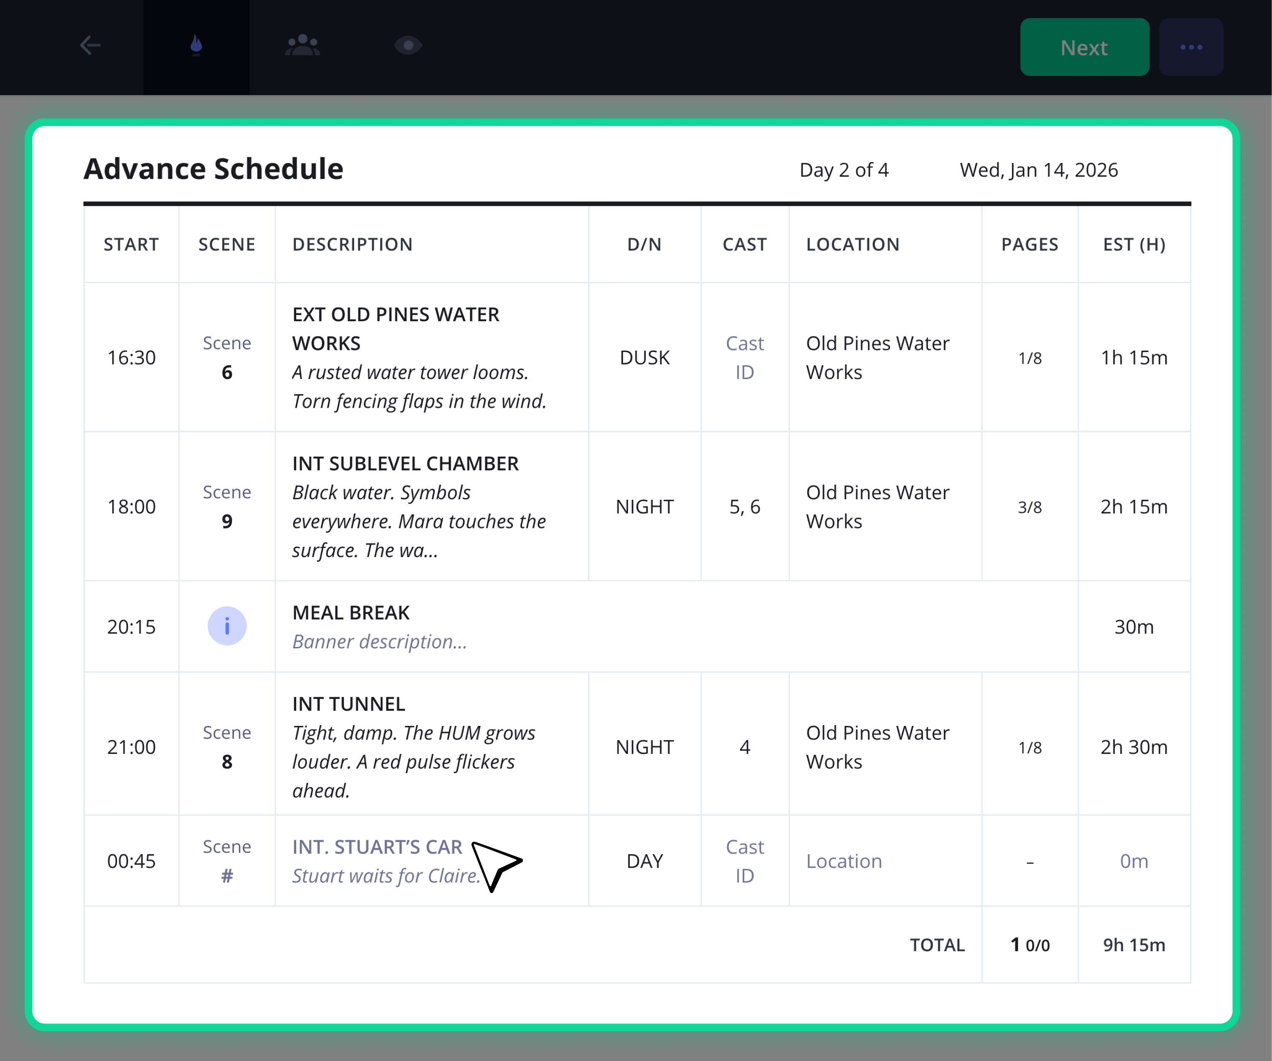Click the 16:30 start time
Screen dimensions: 1272x1061
pos(131,357)
